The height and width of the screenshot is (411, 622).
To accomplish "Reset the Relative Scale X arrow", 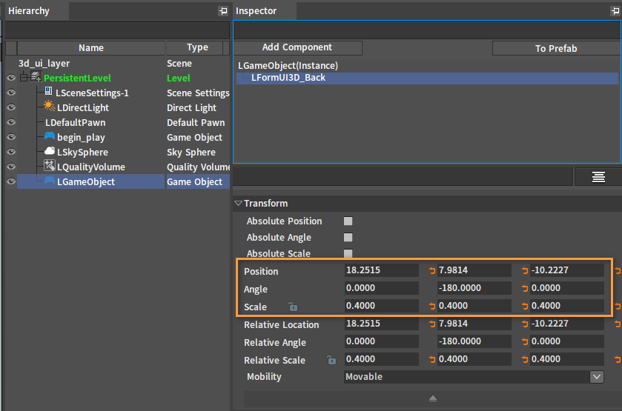I will pos(432,359).
